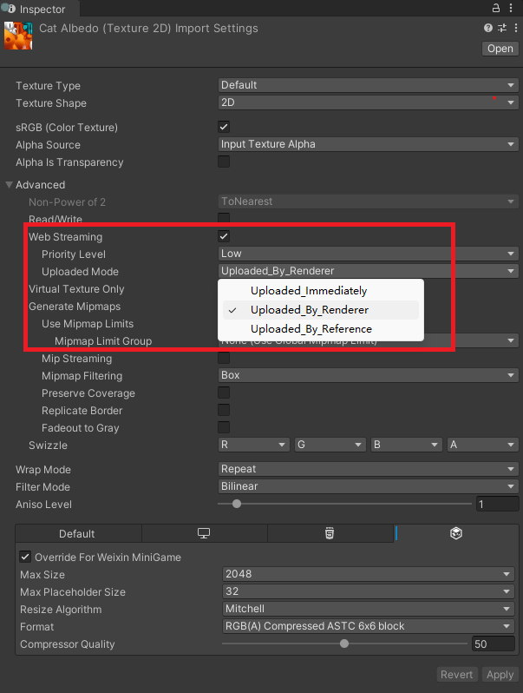
Task: Select Uploaded_By_Reference option
Action: coord(311,329)
